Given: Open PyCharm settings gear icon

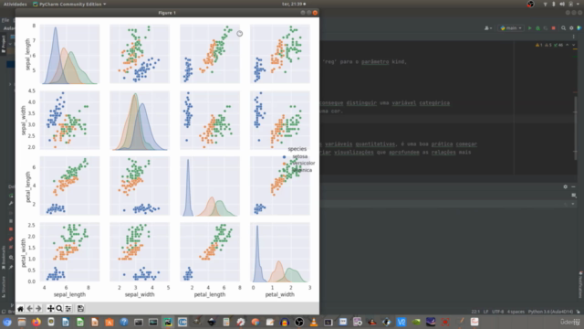Looking at the screenshot, I should click(571, 28).
